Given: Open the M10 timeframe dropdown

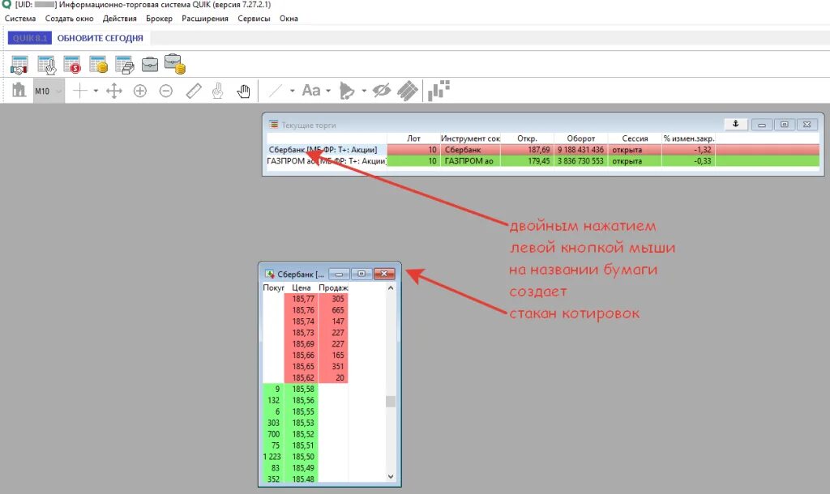Looking at the screenshot, I should coord(49,91).
